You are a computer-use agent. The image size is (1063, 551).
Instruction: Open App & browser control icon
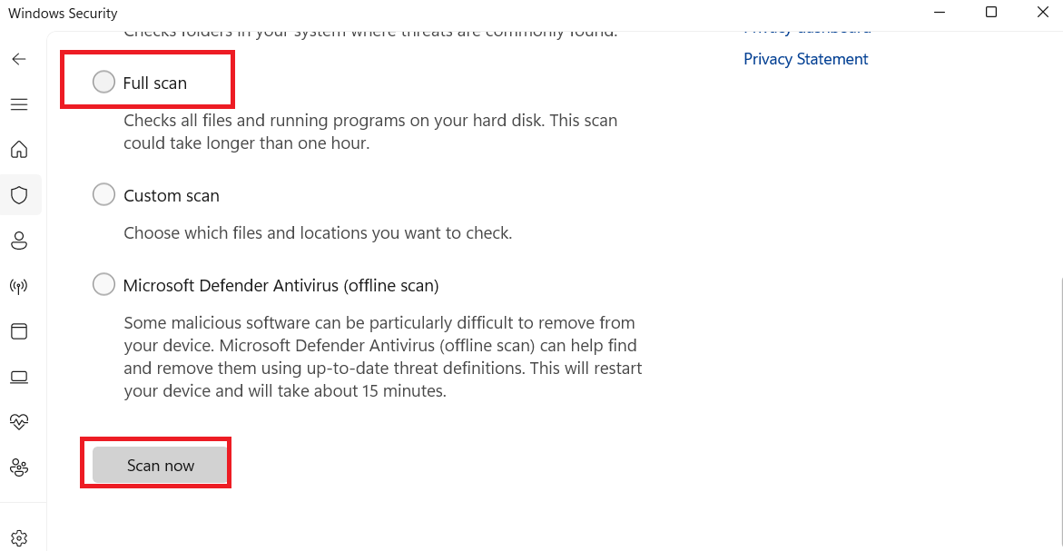[19, 331]
